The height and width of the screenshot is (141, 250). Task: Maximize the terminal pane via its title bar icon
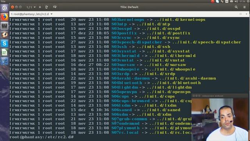click(241, 14)
